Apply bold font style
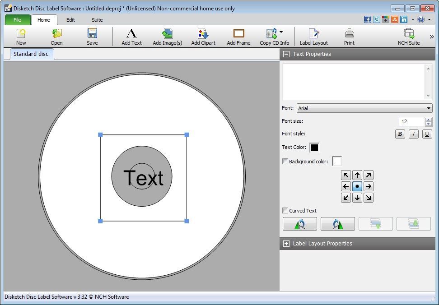This screenshot has width=439, height=305. pyautogui.click(x=400, y=134)
